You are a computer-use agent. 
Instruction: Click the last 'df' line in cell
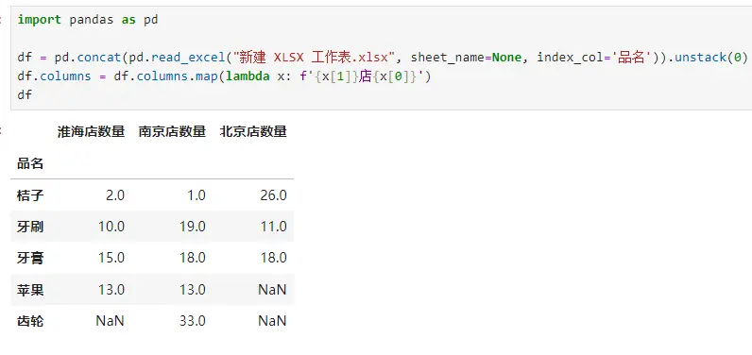[25, 94]
